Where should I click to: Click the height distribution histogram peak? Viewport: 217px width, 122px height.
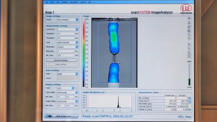pyautogui.click(x=118, y=101)
